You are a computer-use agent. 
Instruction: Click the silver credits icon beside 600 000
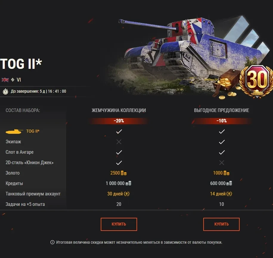tap(229, 183)
